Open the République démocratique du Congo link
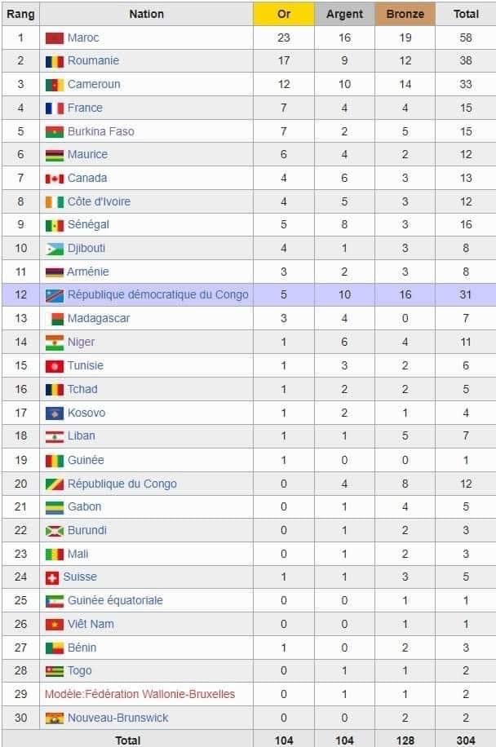The image size is (496, 747). coord(157,294)
